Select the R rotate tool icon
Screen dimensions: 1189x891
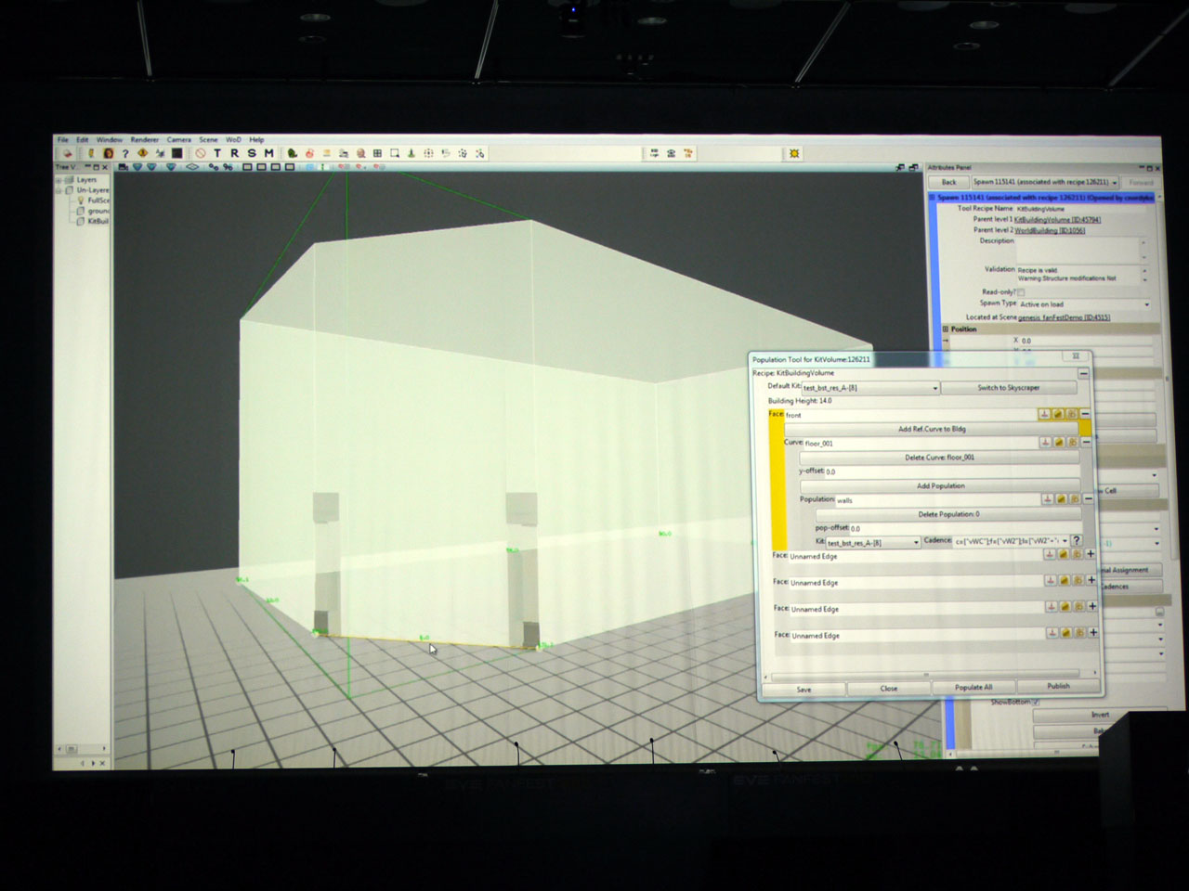click(234, 153)
